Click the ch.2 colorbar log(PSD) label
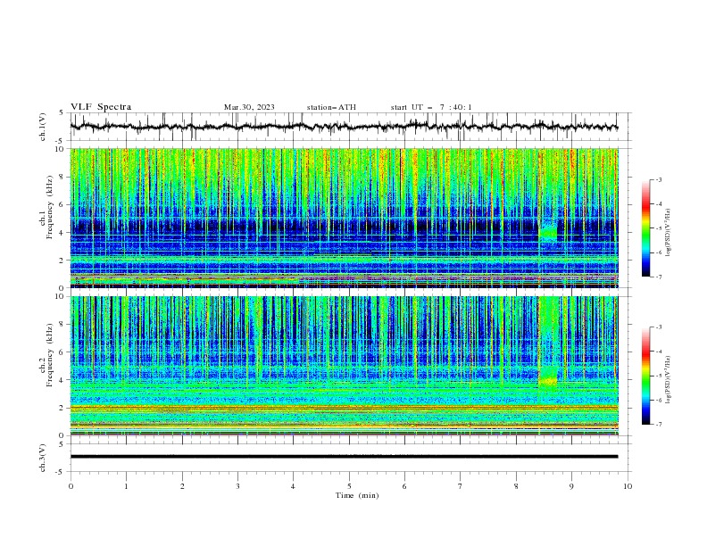 coord(668,380)
